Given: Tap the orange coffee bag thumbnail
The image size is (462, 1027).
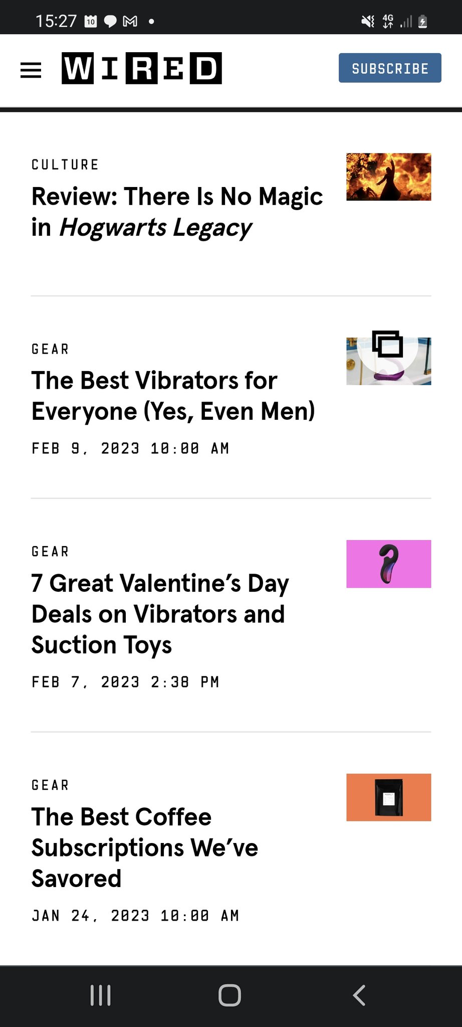Looking at the screenshot, I should [x=388, y=797].
